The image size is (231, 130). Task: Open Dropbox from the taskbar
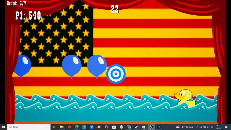coord(92,127)
